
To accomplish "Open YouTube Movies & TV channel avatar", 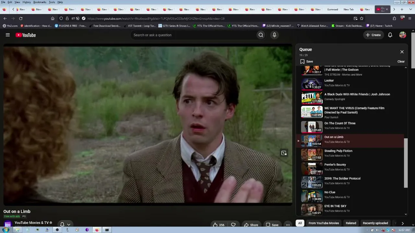I will (x=8, y=224).
